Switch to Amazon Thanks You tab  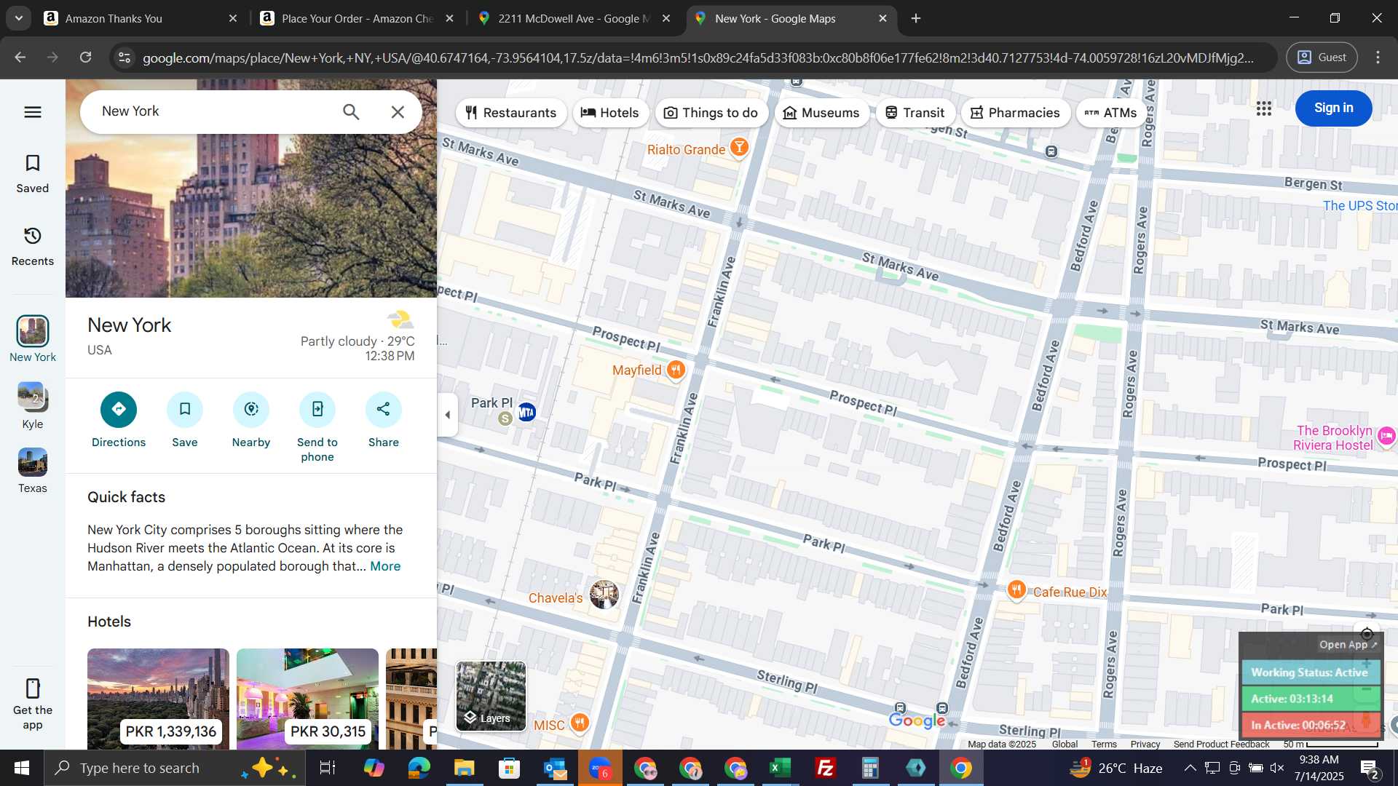pos(140,19)
